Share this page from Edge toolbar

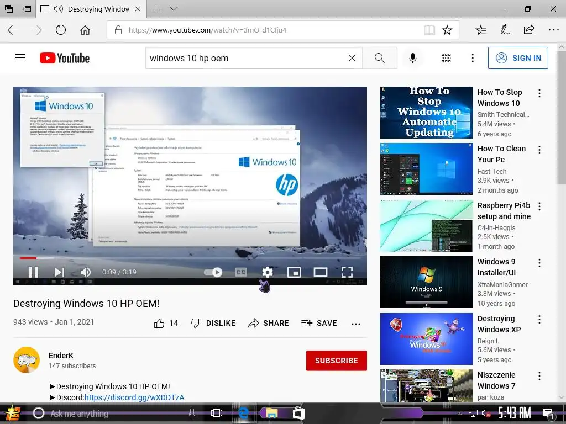click(529, 30)
